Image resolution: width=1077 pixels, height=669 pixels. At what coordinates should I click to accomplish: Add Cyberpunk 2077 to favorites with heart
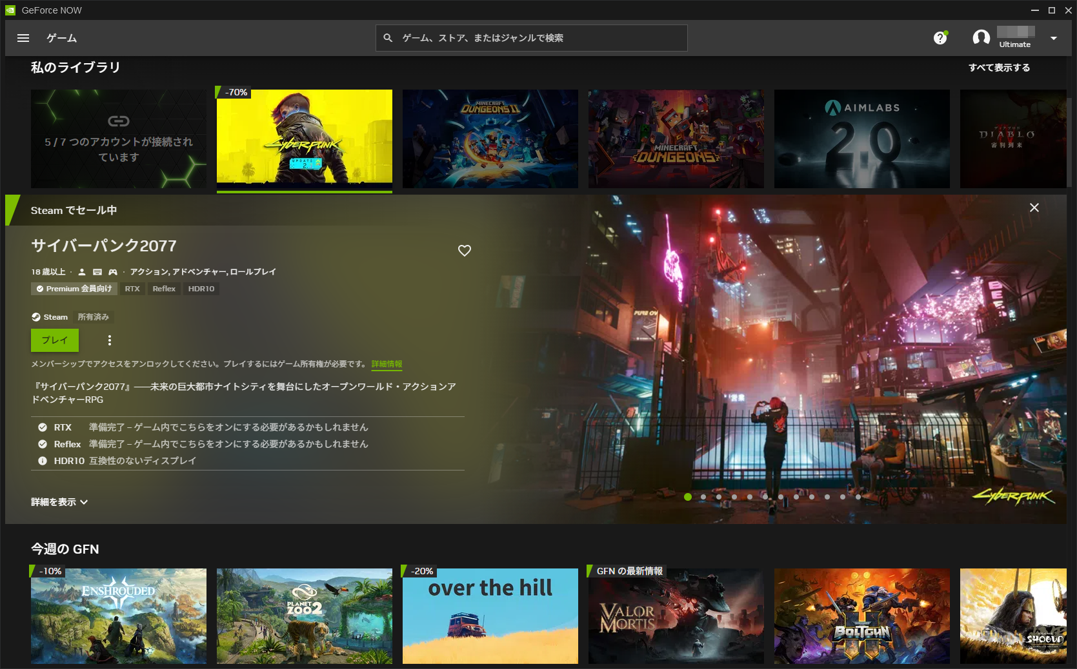coord(465,251)
